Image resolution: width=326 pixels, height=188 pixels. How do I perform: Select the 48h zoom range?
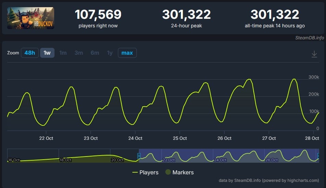pyautogui.click(x=30, y=53)
